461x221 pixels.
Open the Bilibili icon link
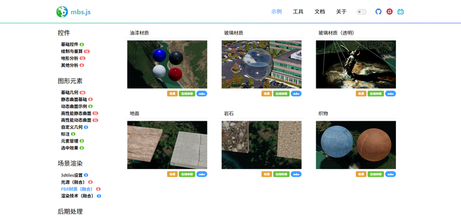(x=400, y=12)
